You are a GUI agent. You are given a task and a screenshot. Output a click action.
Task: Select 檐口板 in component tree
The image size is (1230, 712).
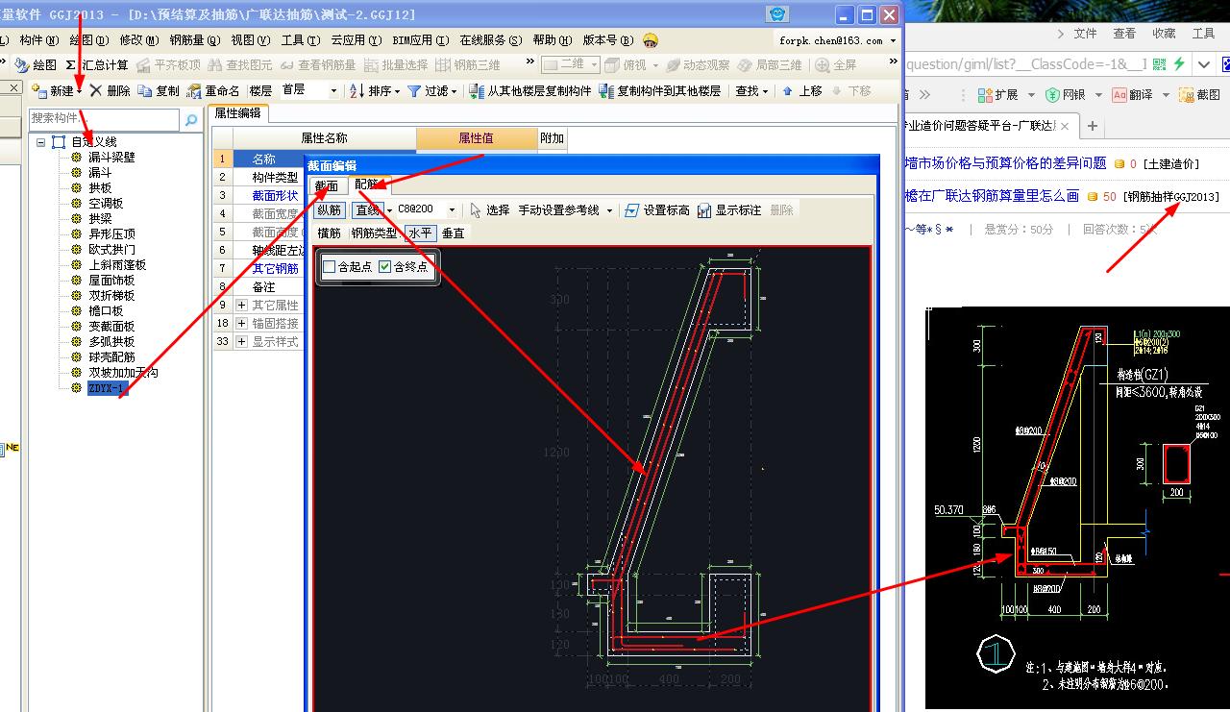coord(106,310)
